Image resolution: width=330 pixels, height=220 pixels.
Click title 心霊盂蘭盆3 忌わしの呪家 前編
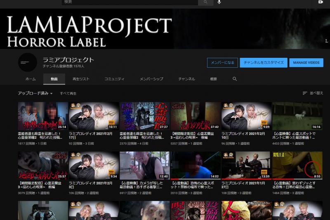click(x=40, y=185)
